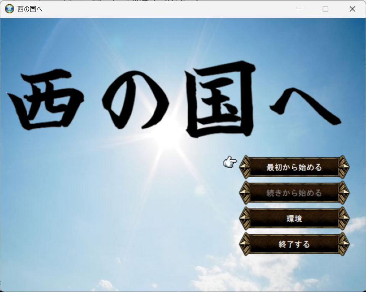Screen dimensions: 366x292
Task: Click right arrow ornament of 最初から始める
Action: tap(344, 167)
